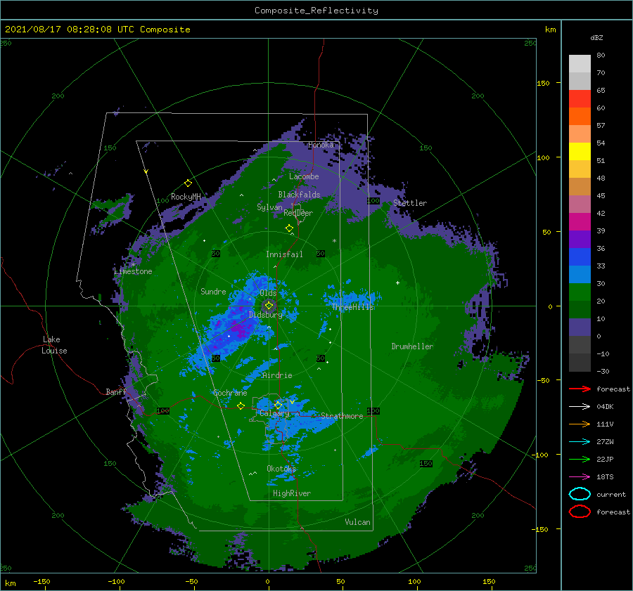633x591 pixels.
Task: Click the Banff label
Action: coord(116,391)
